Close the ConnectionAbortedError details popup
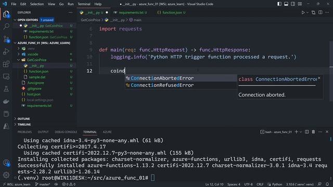This screenshot has height=187, width=333. pyautogui.click(x=319, y=78)
